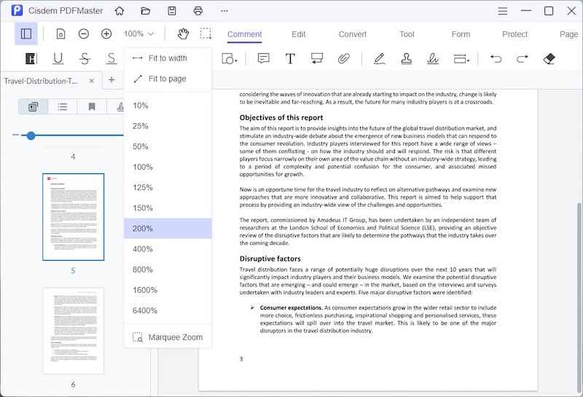This screenshot has width=583, height=397.
Task: Open the page 6 thumbnail
Action: tap(74, 331)
